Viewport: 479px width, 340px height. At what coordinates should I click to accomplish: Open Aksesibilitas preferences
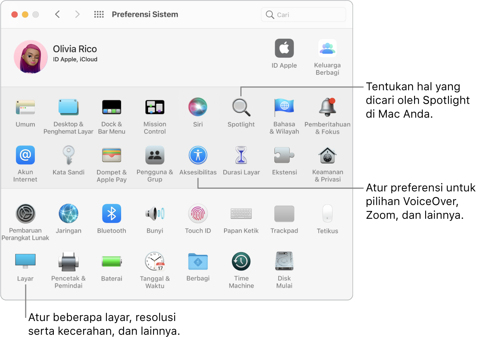[198, 156]
